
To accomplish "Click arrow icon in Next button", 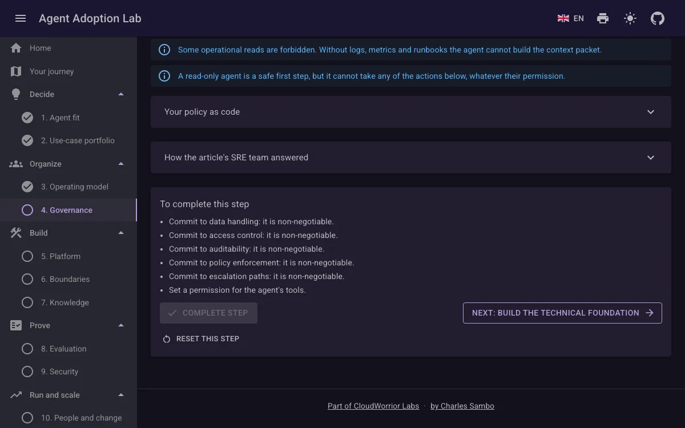I will pyautogui.click(x=649, y=313).
